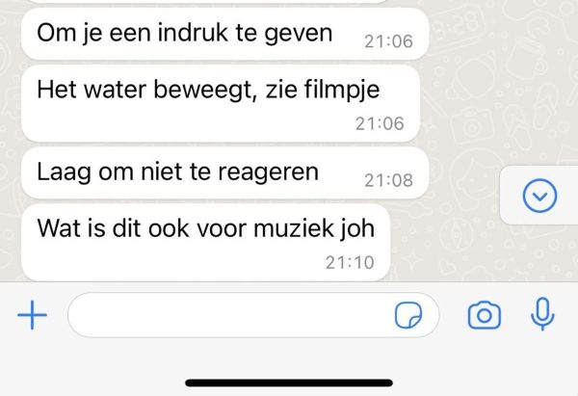Tap the 21:06 timestamp under 'Het water beweegt'

(380, 123)
